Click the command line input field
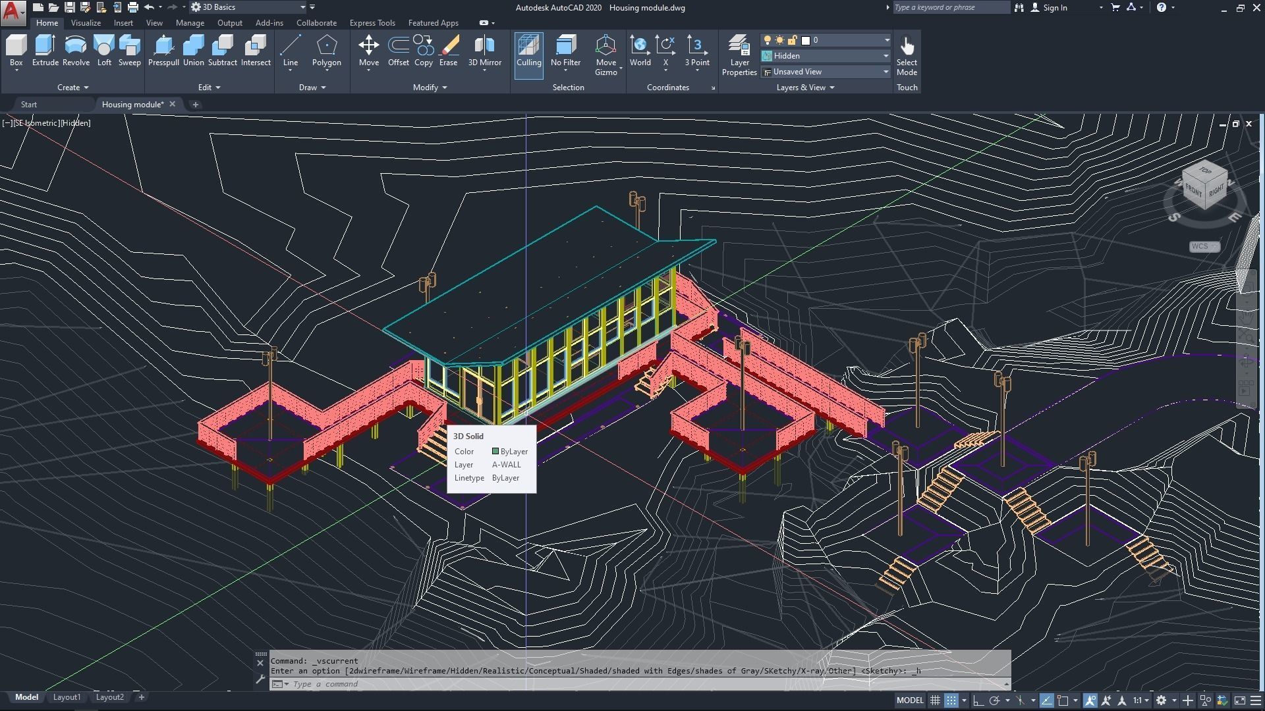The width and height of the screenshot is (1265, 711). click(639, 684)
